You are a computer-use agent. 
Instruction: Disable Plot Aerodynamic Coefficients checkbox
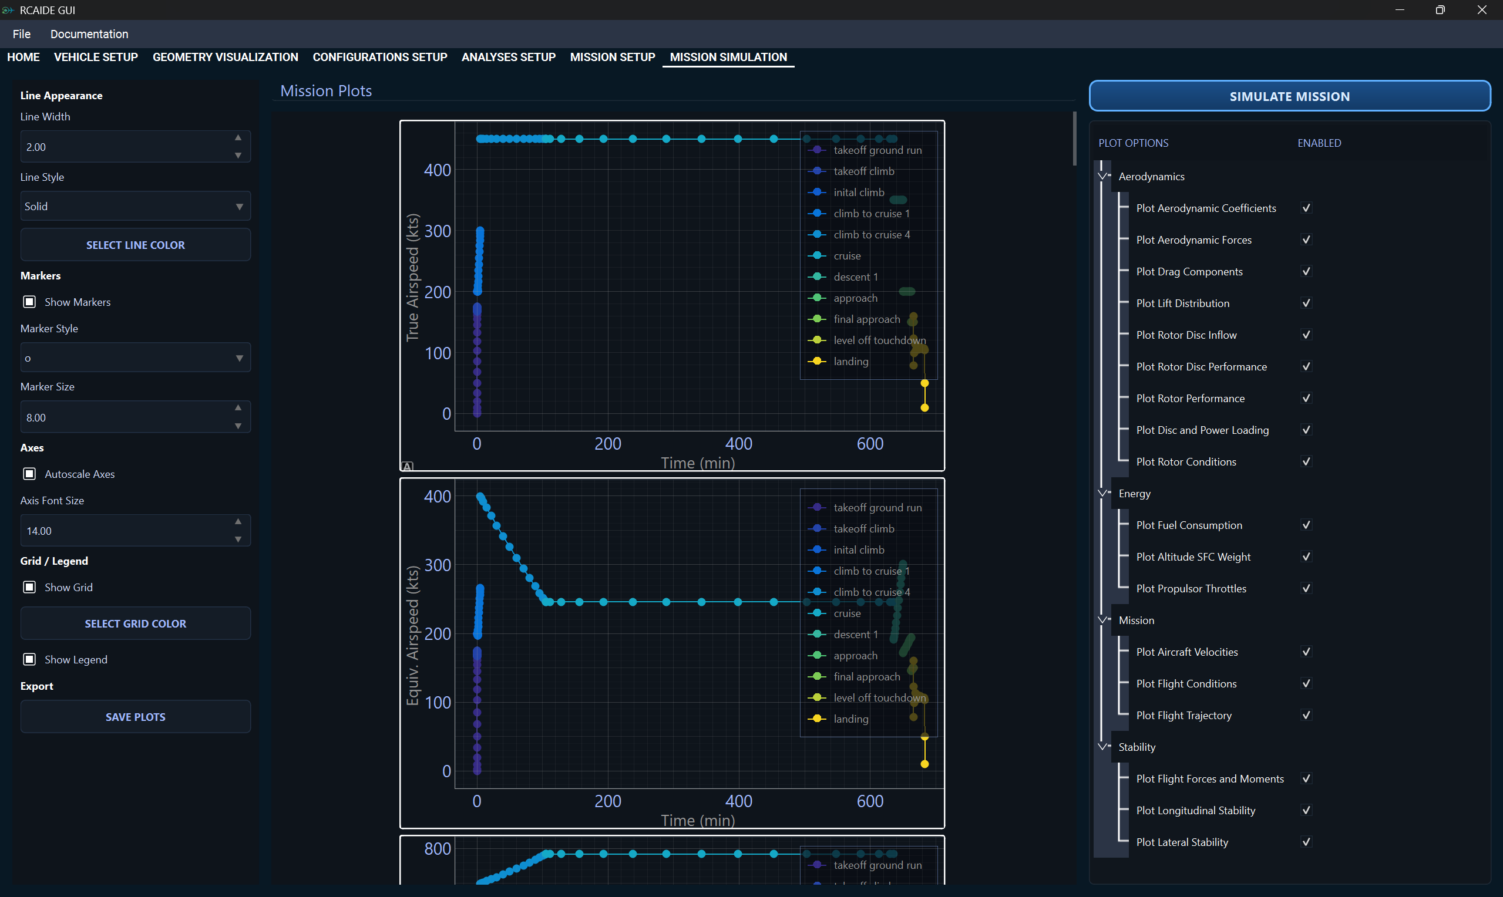point(1306,208)
